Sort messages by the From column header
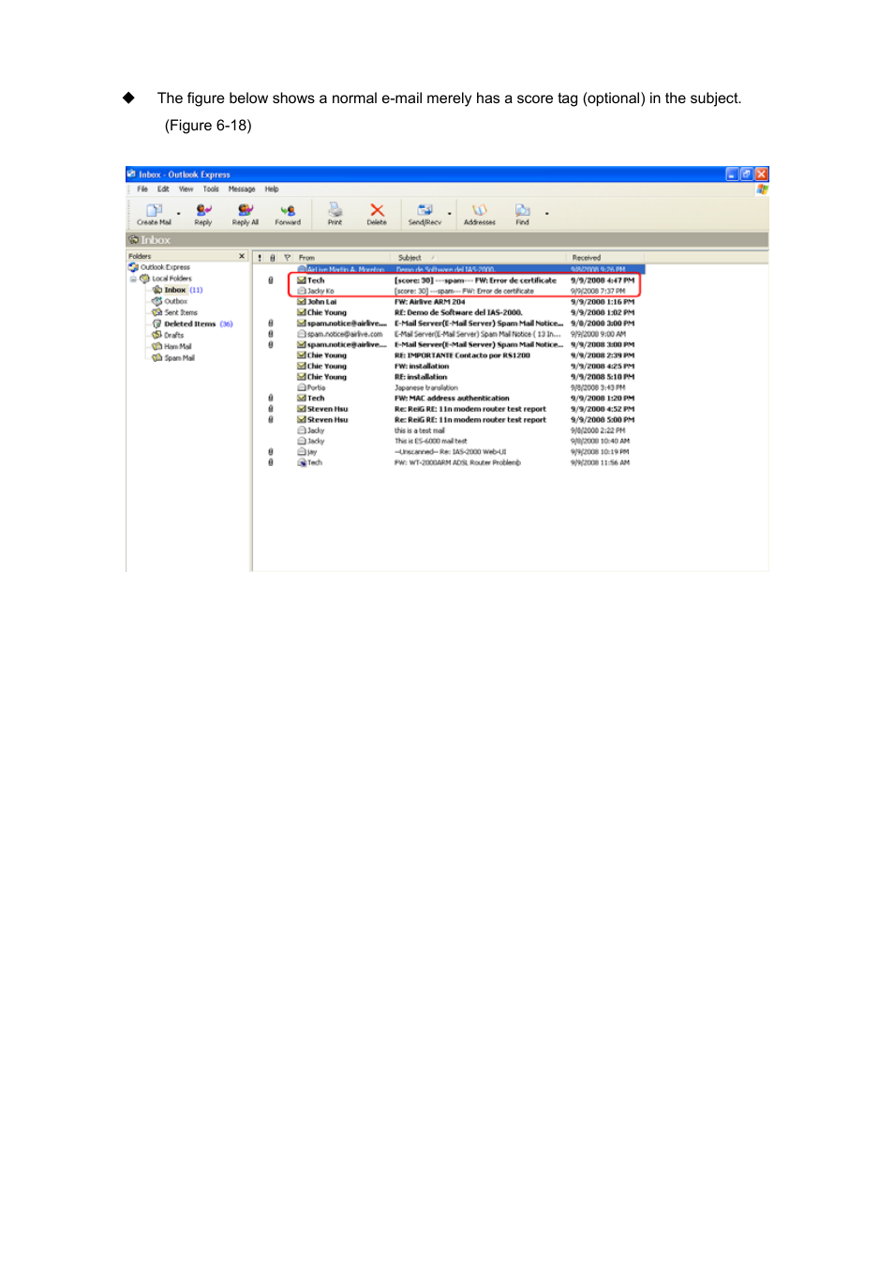 click(307, 258)
